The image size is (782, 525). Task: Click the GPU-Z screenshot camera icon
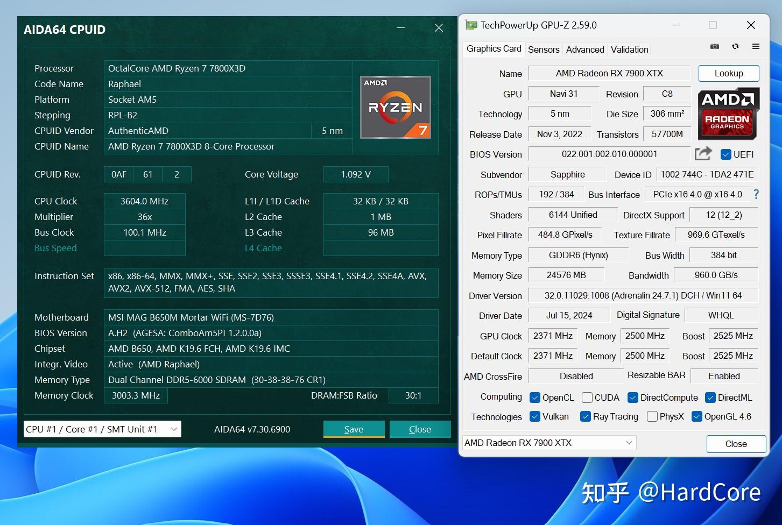(x=715, y=47)
